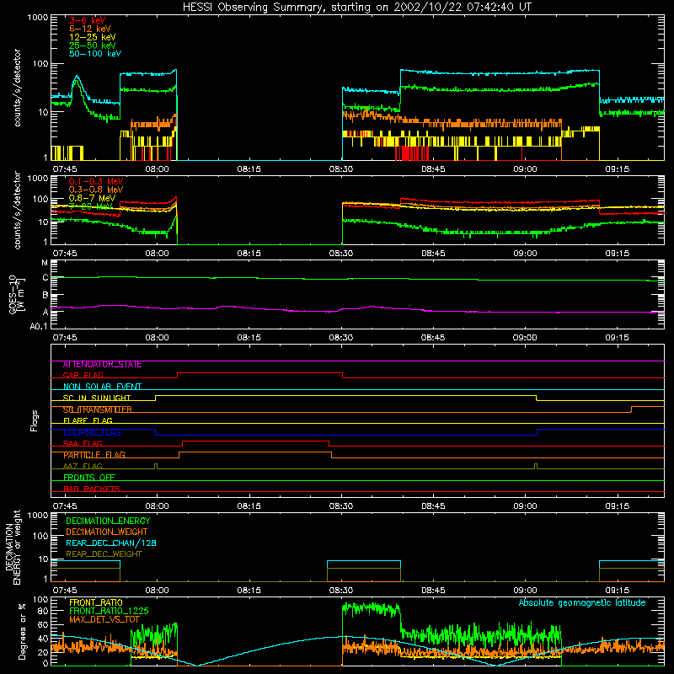Click the green FRONT_RATIO_1225 legend label
Viewport: 674px width, 674px height.
click(109, 611)
